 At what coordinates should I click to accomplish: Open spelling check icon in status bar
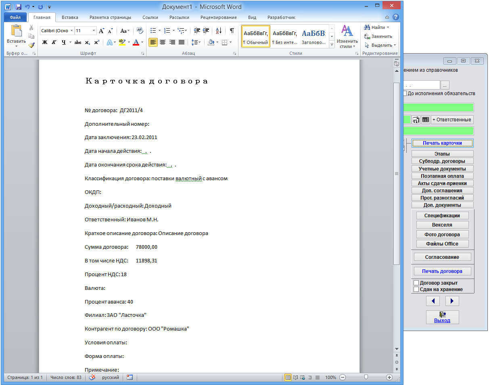[x=92, y=377]
